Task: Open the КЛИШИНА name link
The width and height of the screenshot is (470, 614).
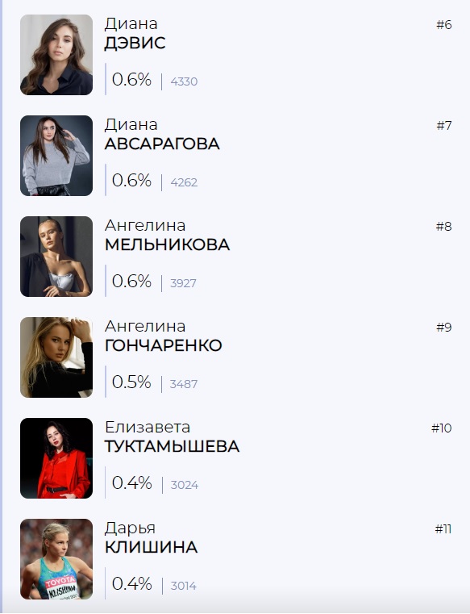Action: (151, 547)
